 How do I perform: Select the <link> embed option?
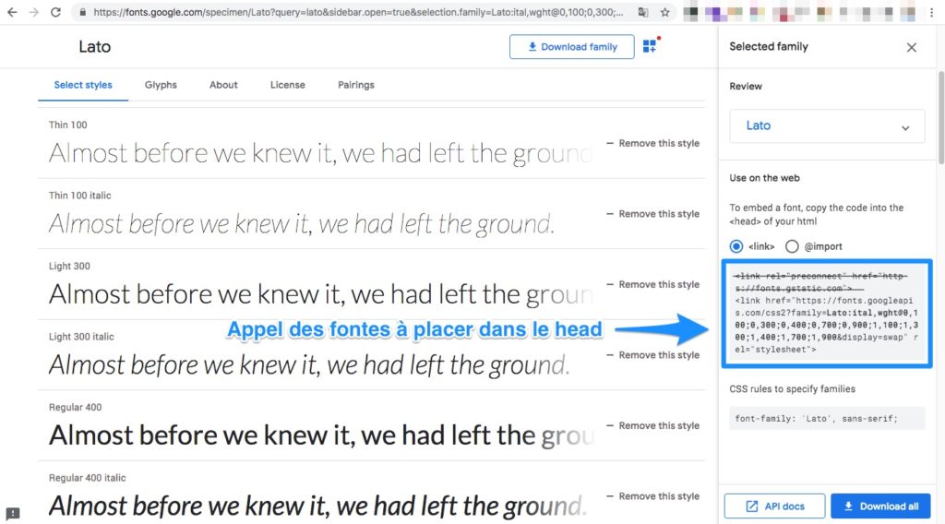(x=736, y=246)
